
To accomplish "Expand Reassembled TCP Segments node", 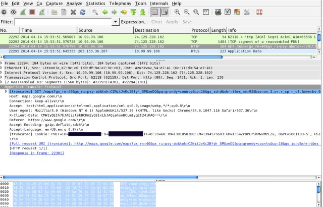I will point(2,82).
